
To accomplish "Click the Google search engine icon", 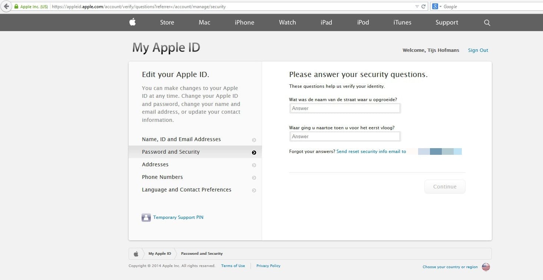I will click(x=435, y=7).
